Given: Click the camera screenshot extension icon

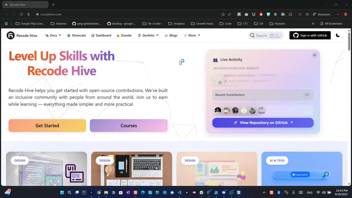Looking at the screenshot, I should (x=246, y=14).
